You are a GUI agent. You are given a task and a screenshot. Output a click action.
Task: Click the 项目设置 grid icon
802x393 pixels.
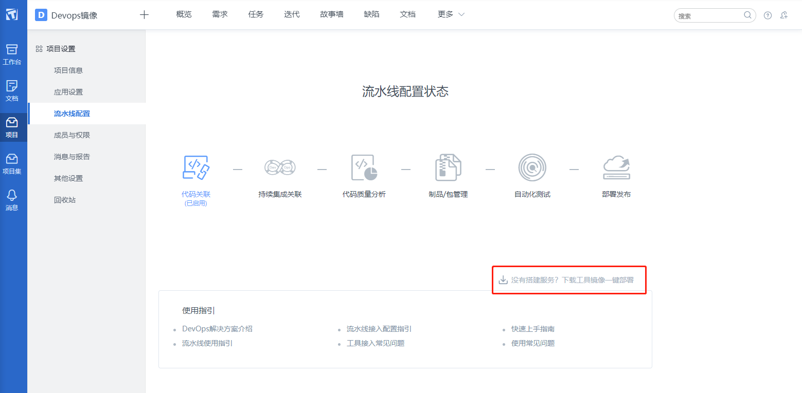click(39, 49)
